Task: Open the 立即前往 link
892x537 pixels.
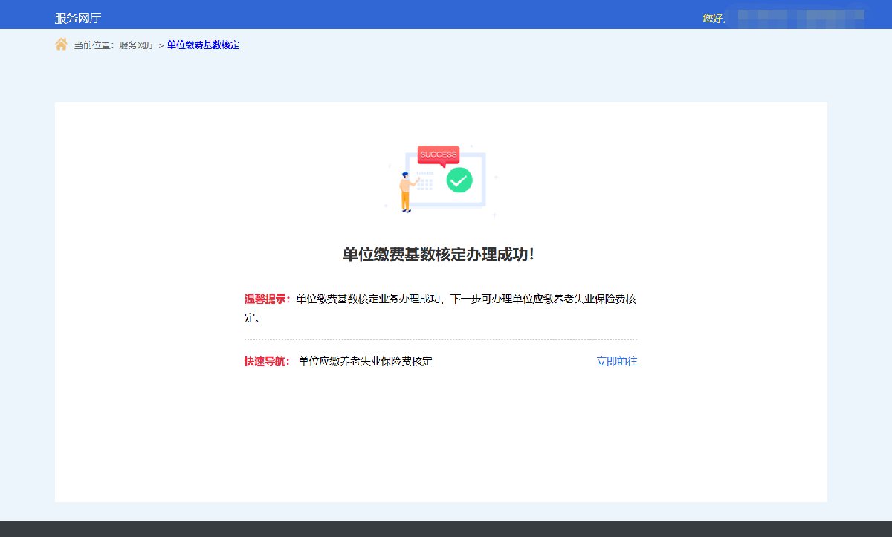Action: click(x=616, y=361)
